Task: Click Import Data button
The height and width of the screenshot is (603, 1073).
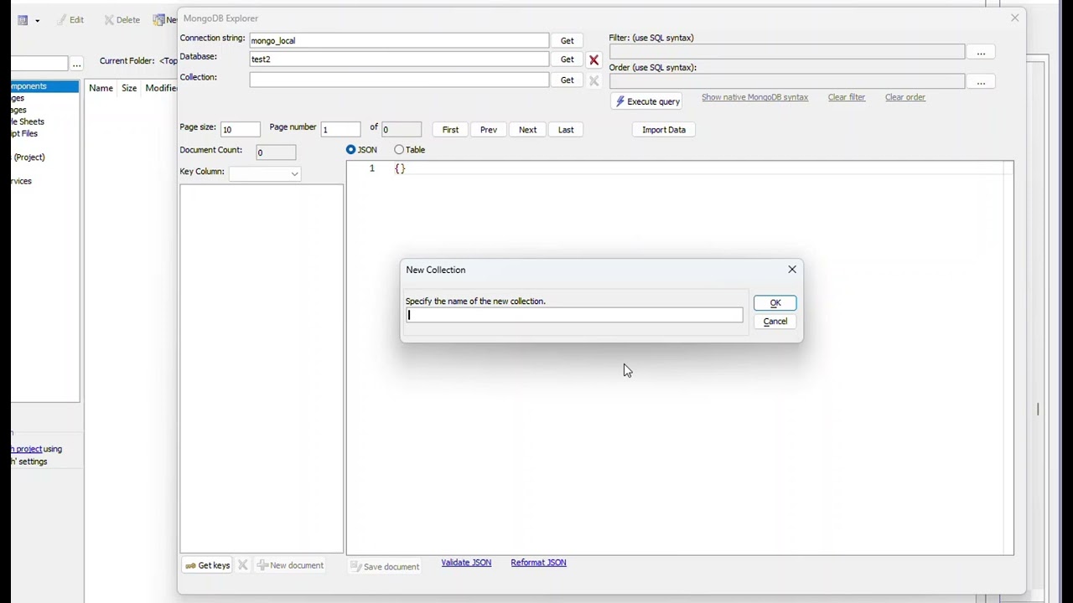Action: pyautogui.click(x=664, y=130)
